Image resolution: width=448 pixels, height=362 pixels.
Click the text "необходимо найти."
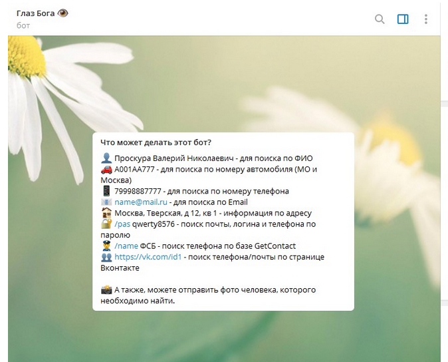pyautogui.click(x=138, y=301)
